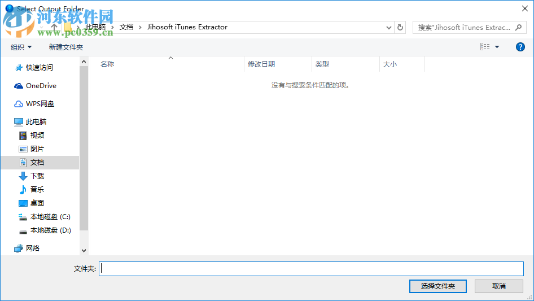Expand breadcrumb chevron after 文档
Image resolution: width=534 pixels, height=301 pixels.
[x=140, y=27]
